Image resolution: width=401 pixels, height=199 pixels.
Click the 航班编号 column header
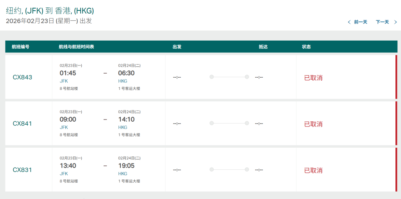[20, 47]
